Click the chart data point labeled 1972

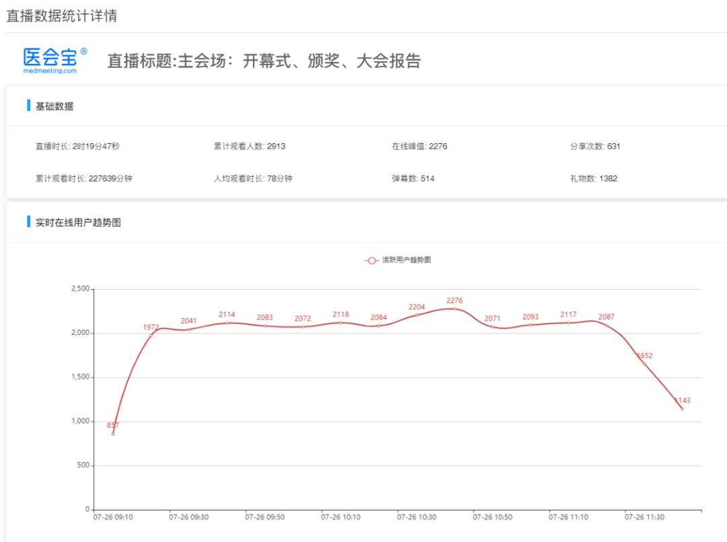click(151, 336)
